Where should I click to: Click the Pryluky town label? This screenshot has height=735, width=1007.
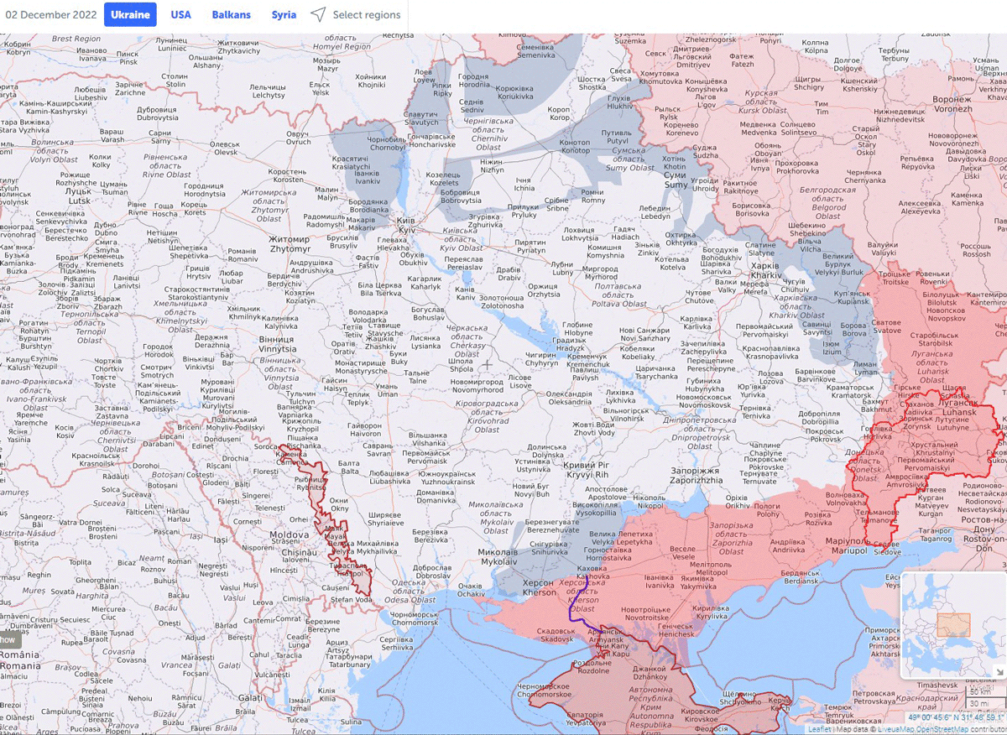click(523, 211)
